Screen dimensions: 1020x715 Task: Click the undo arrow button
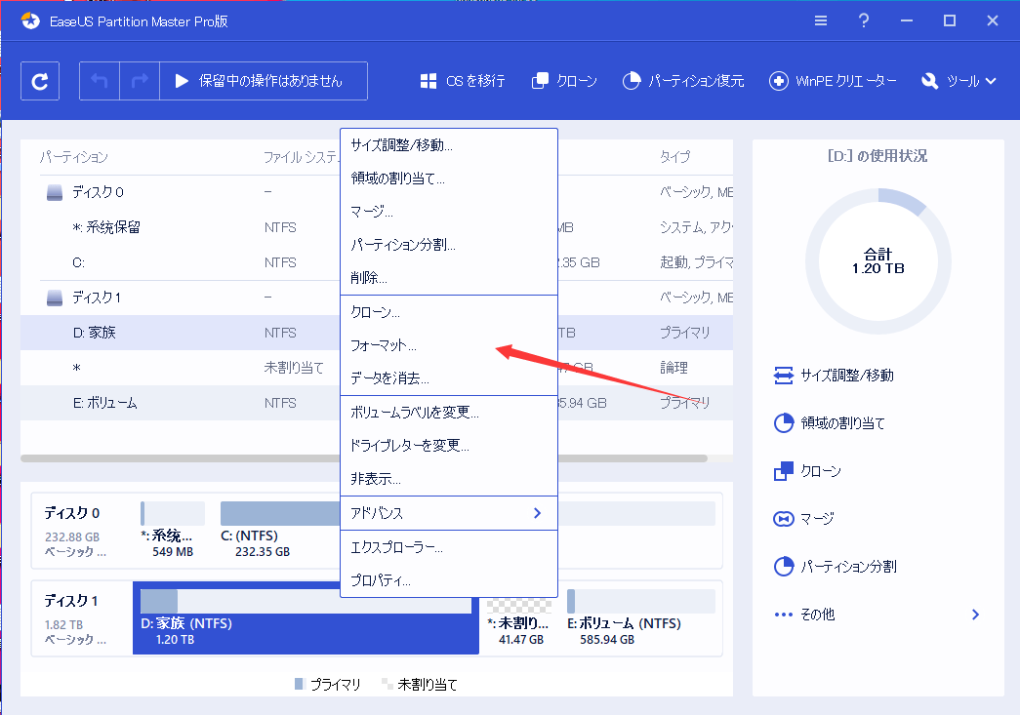click(100, 81)
